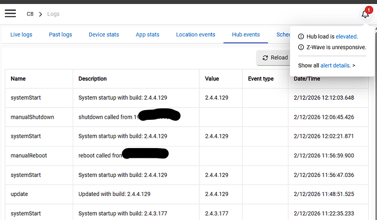Switch to the Past logs tab
Image resolution: width=377 pixels, height=220 pixels.
60,35
